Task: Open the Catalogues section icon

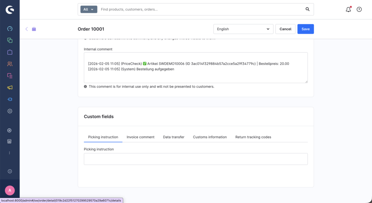Action: pos(10,40)
